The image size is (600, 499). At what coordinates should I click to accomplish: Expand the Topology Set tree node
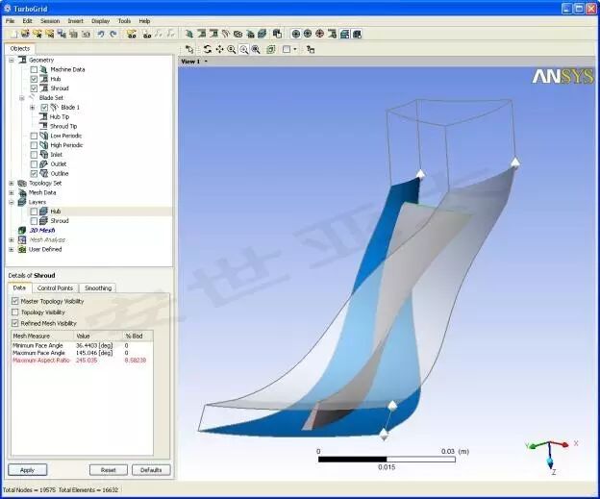pos(12,184)
